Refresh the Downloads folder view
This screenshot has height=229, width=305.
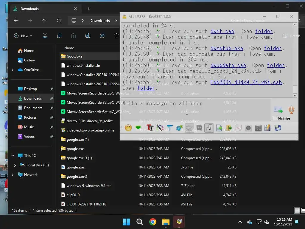[x=59, y=21]
